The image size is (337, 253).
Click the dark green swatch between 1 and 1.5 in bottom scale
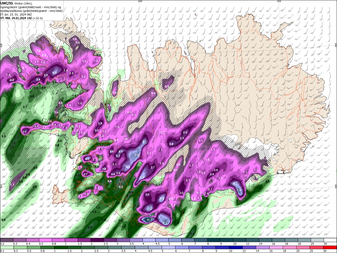pos(60,247)
